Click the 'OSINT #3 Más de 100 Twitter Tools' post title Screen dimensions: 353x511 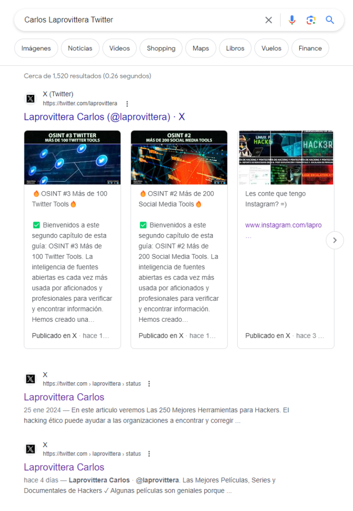pos(70,199)
